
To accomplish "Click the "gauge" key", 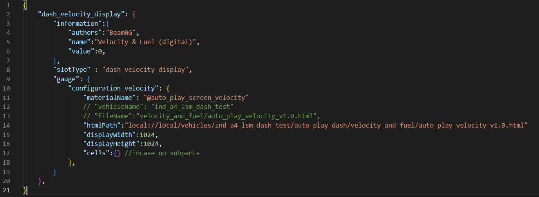I will point(66,79).
